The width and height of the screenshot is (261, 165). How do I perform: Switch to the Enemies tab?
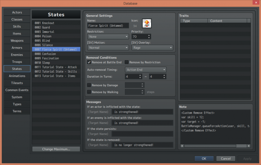click(x=17, y=55)
